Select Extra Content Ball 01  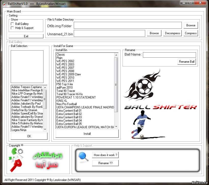(85, 111)
